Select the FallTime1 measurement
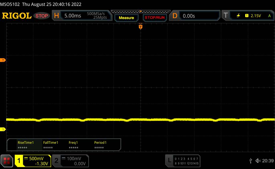The height and width of the screenshot is (169, 275). click(x=50, y=145)
